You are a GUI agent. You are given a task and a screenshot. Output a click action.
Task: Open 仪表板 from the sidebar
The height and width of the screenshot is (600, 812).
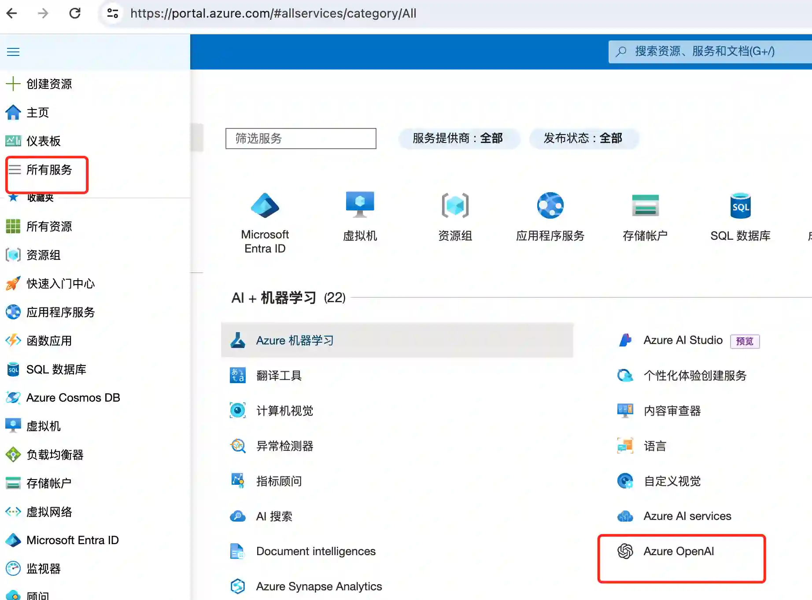[43, 141]
